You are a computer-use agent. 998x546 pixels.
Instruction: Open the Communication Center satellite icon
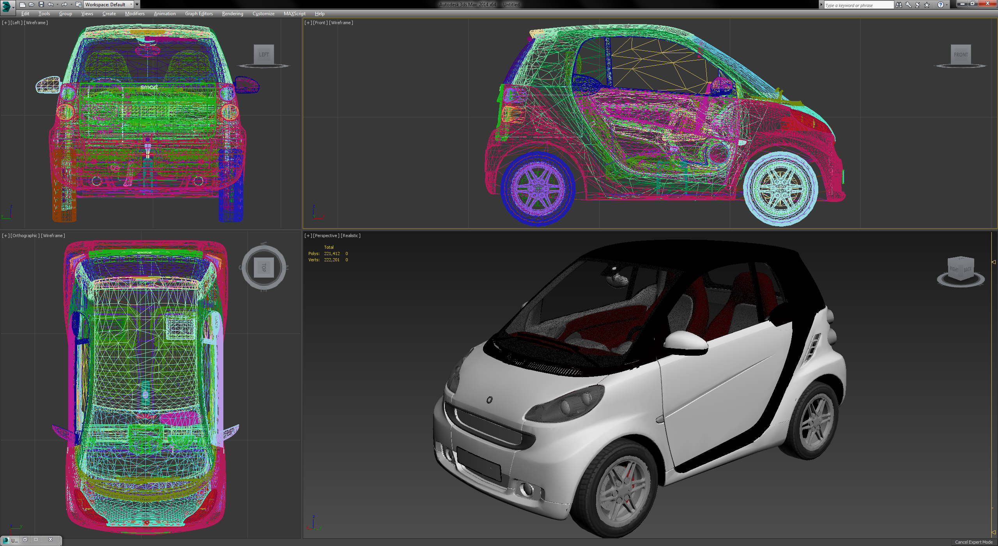tap(917, 5)
